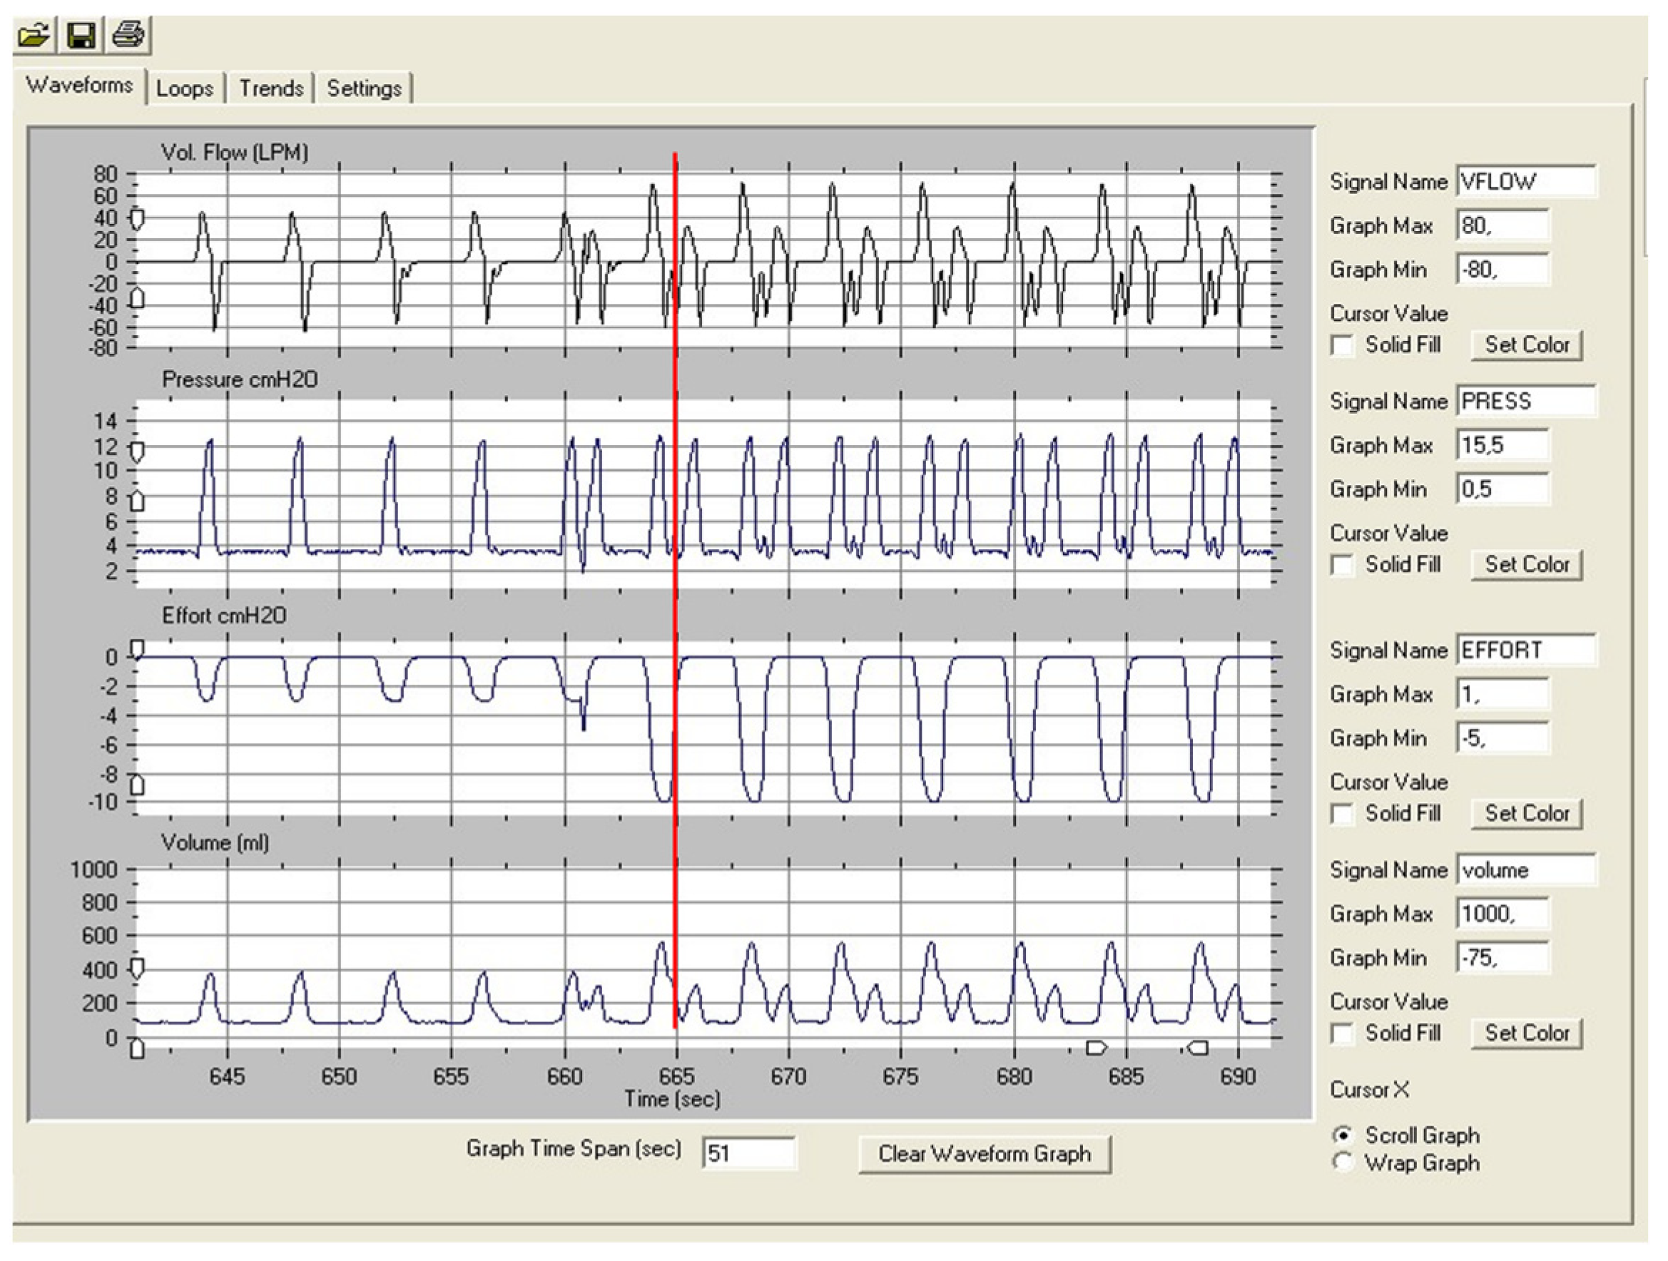Viewport: 1668px width, 1261px height.
Task: Open the Trends tab
Action: 270,88
